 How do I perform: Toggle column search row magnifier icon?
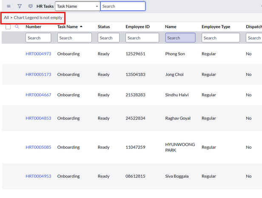coord(17,27)
